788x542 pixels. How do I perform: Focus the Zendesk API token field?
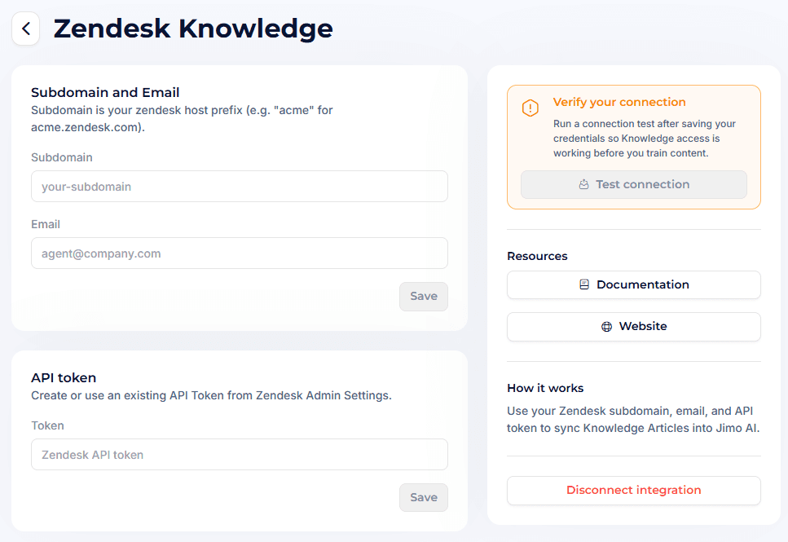click(x=240, y=455)
